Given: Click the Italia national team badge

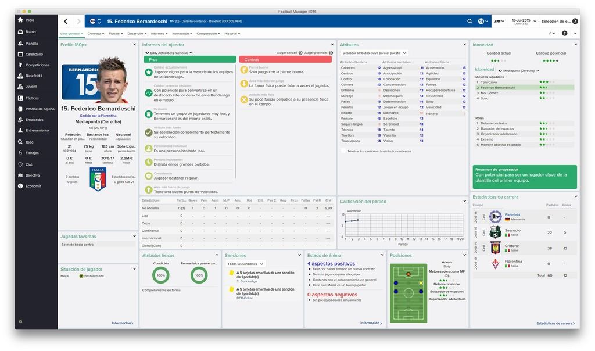Looking at the screenshot, I should click(98, 179).
